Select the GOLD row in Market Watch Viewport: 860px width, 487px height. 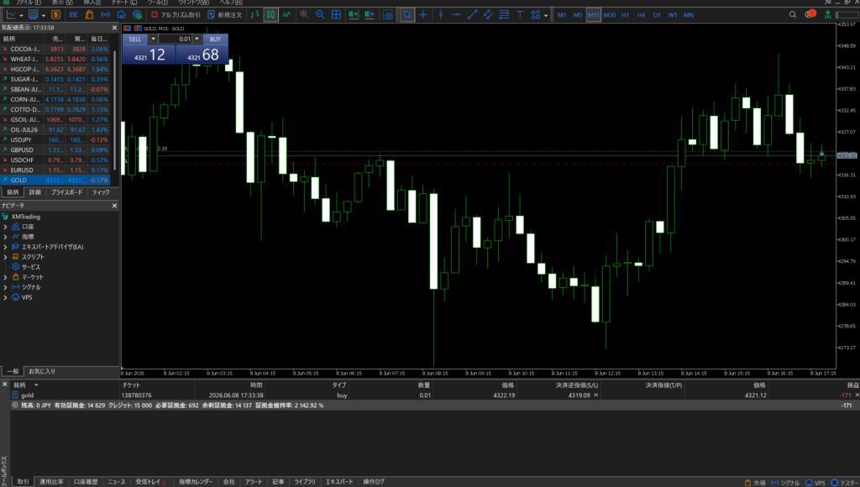pos(55,180)
